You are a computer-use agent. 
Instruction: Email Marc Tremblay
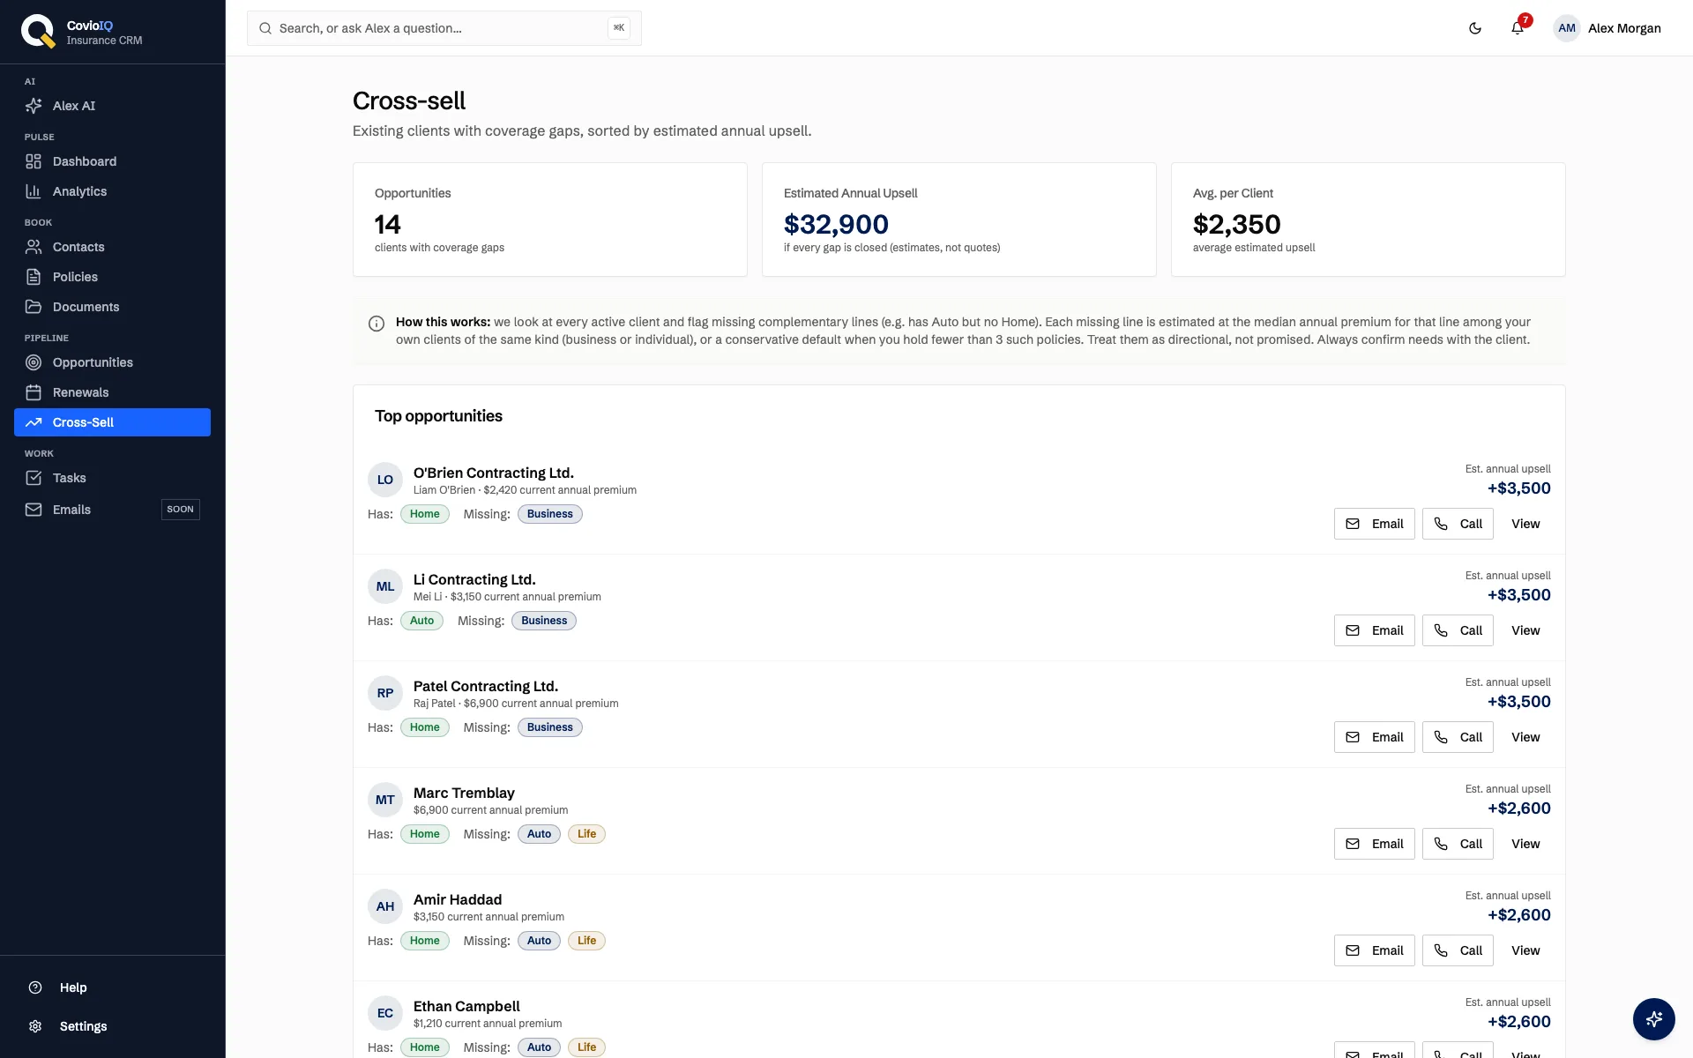[1374, 844]
